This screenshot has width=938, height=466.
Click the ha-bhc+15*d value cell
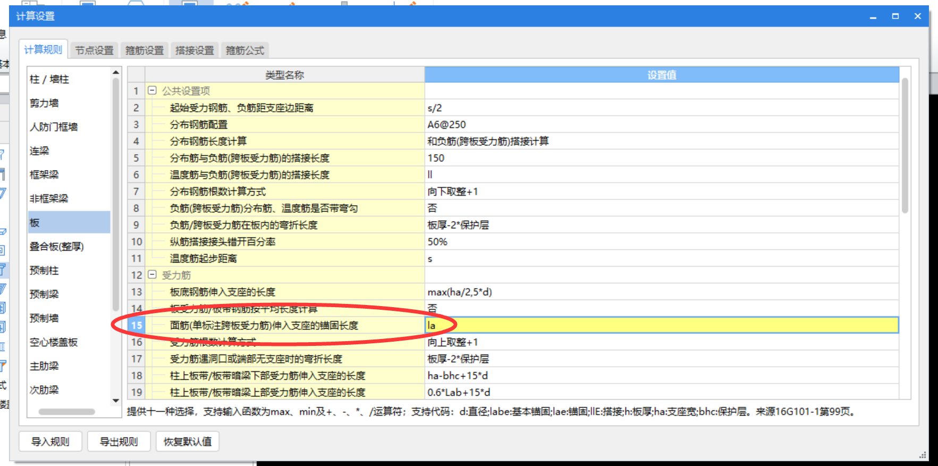coord(662,376)
